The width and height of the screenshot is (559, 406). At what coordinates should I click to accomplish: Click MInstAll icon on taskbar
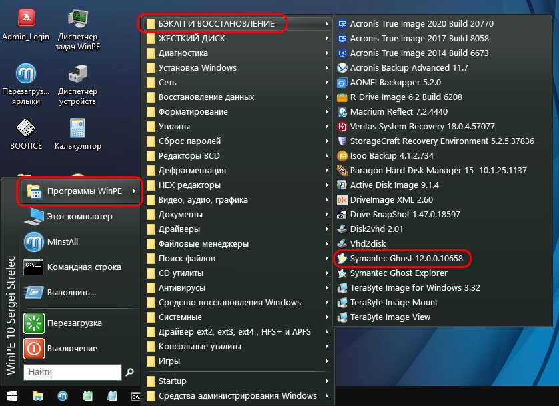63,396
